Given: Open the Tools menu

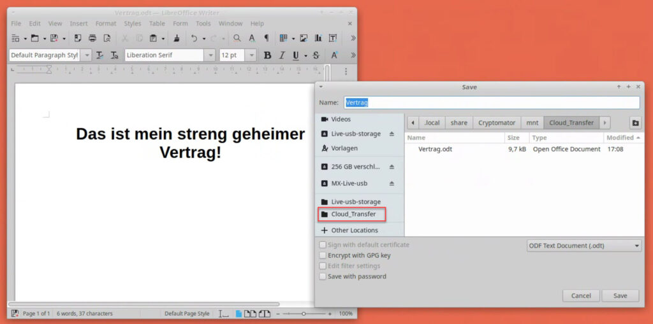Looking at the screenshot, I should pos(203,24).
